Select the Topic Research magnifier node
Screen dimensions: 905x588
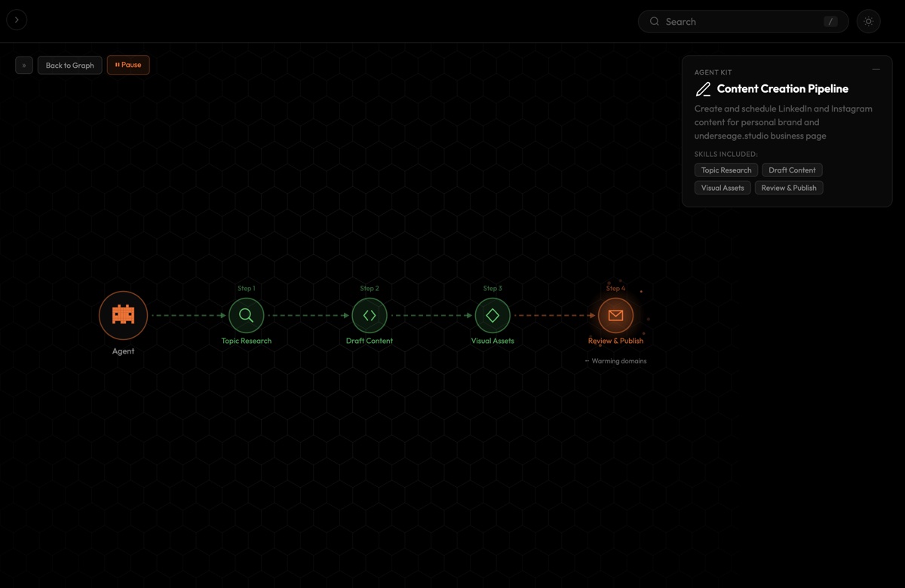pyautogui.click(x=247, y=315)
